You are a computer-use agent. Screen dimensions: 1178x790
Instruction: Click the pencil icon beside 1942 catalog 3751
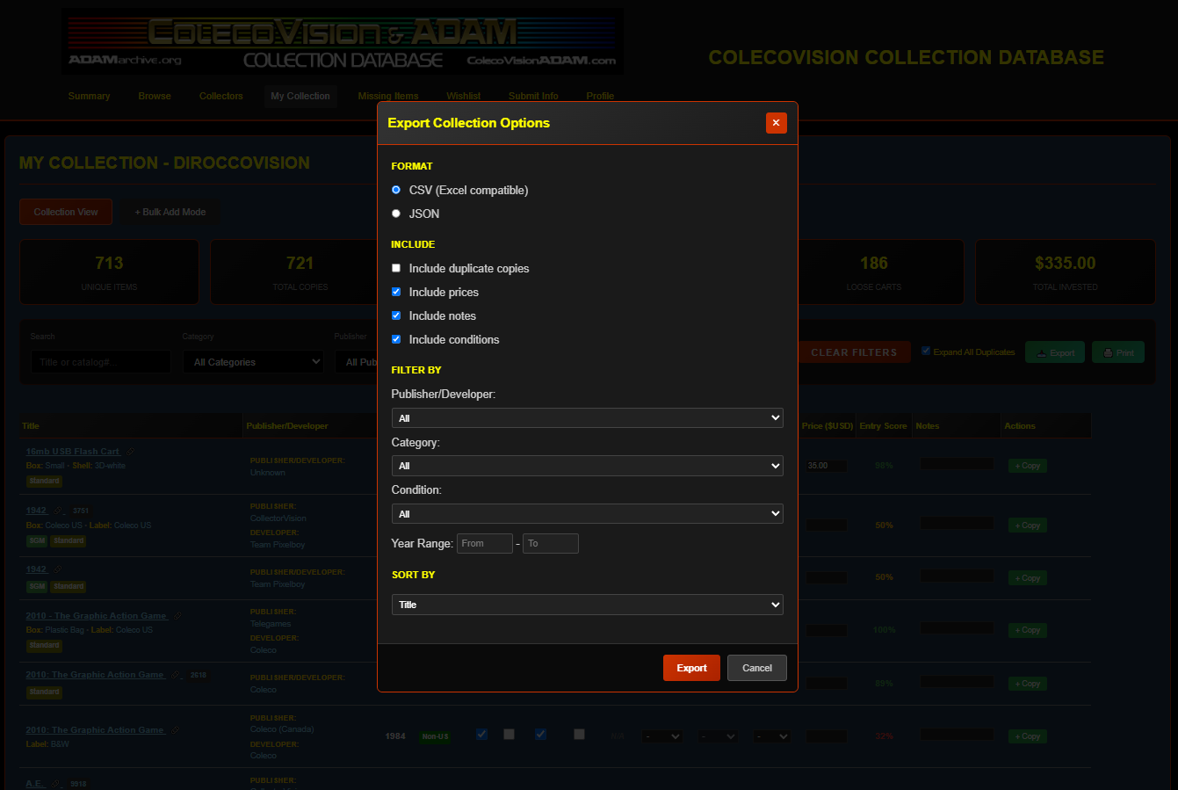(59, 511)
